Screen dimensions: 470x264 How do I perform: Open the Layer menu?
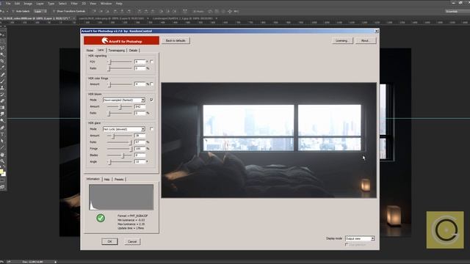[40, 3]
